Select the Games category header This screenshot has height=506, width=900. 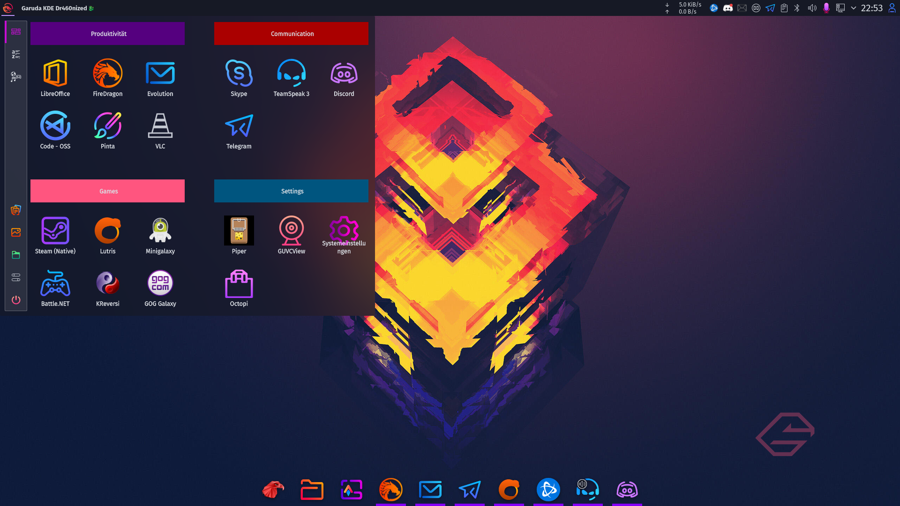click(x=107, y=191)
